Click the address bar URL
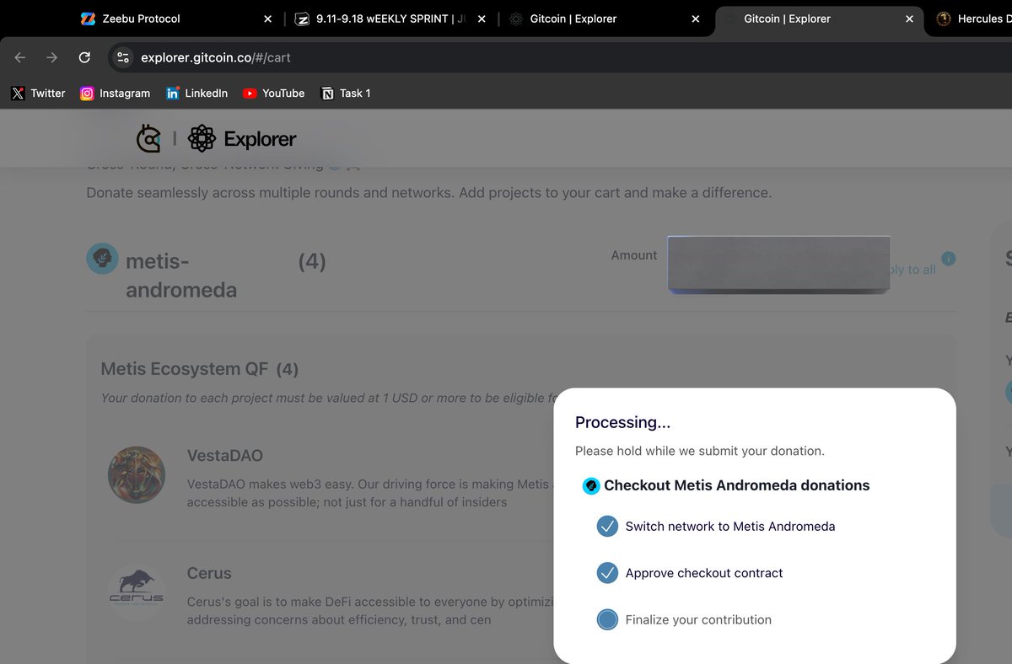 point(216,57)
